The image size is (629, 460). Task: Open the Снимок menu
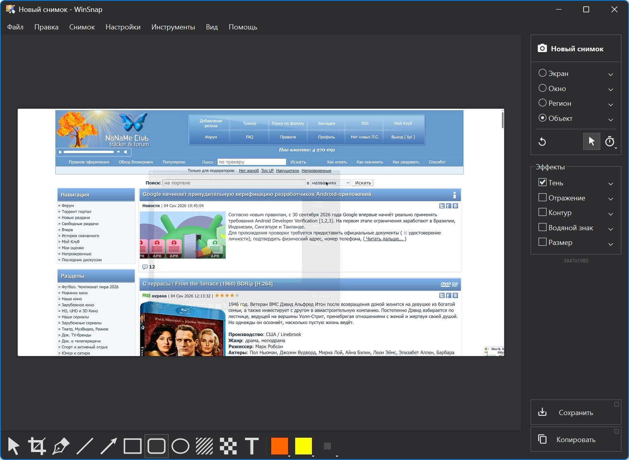[82, 27]
